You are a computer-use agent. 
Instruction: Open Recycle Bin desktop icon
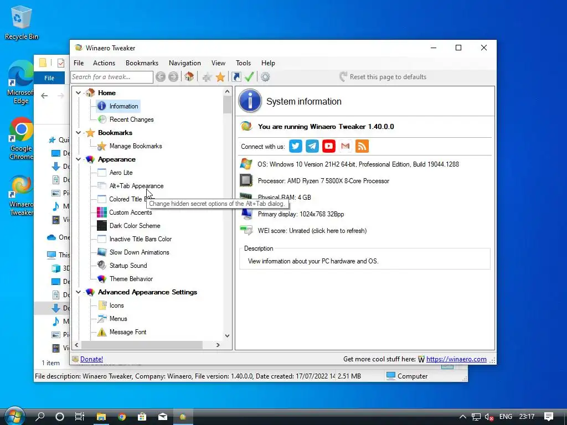(x=22, y=22)
